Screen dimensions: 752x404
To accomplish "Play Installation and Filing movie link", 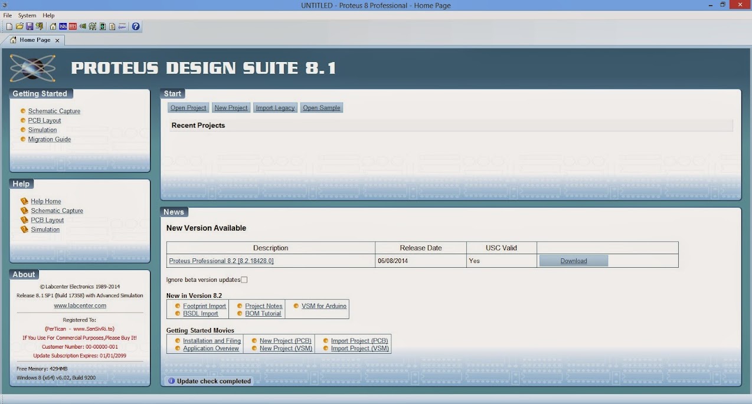I will (212, 341).
